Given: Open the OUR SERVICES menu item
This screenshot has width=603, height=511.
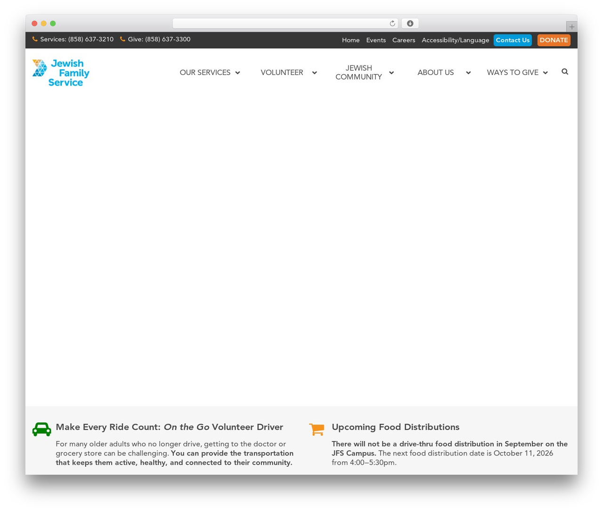Looking at the screenshot, I should click(x=205, y=73).
